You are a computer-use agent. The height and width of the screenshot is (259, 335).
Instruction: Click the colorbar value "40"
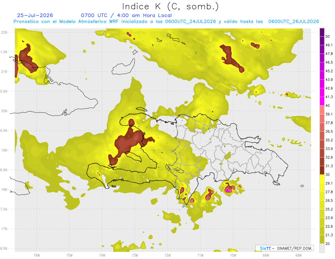coord(328,106)
